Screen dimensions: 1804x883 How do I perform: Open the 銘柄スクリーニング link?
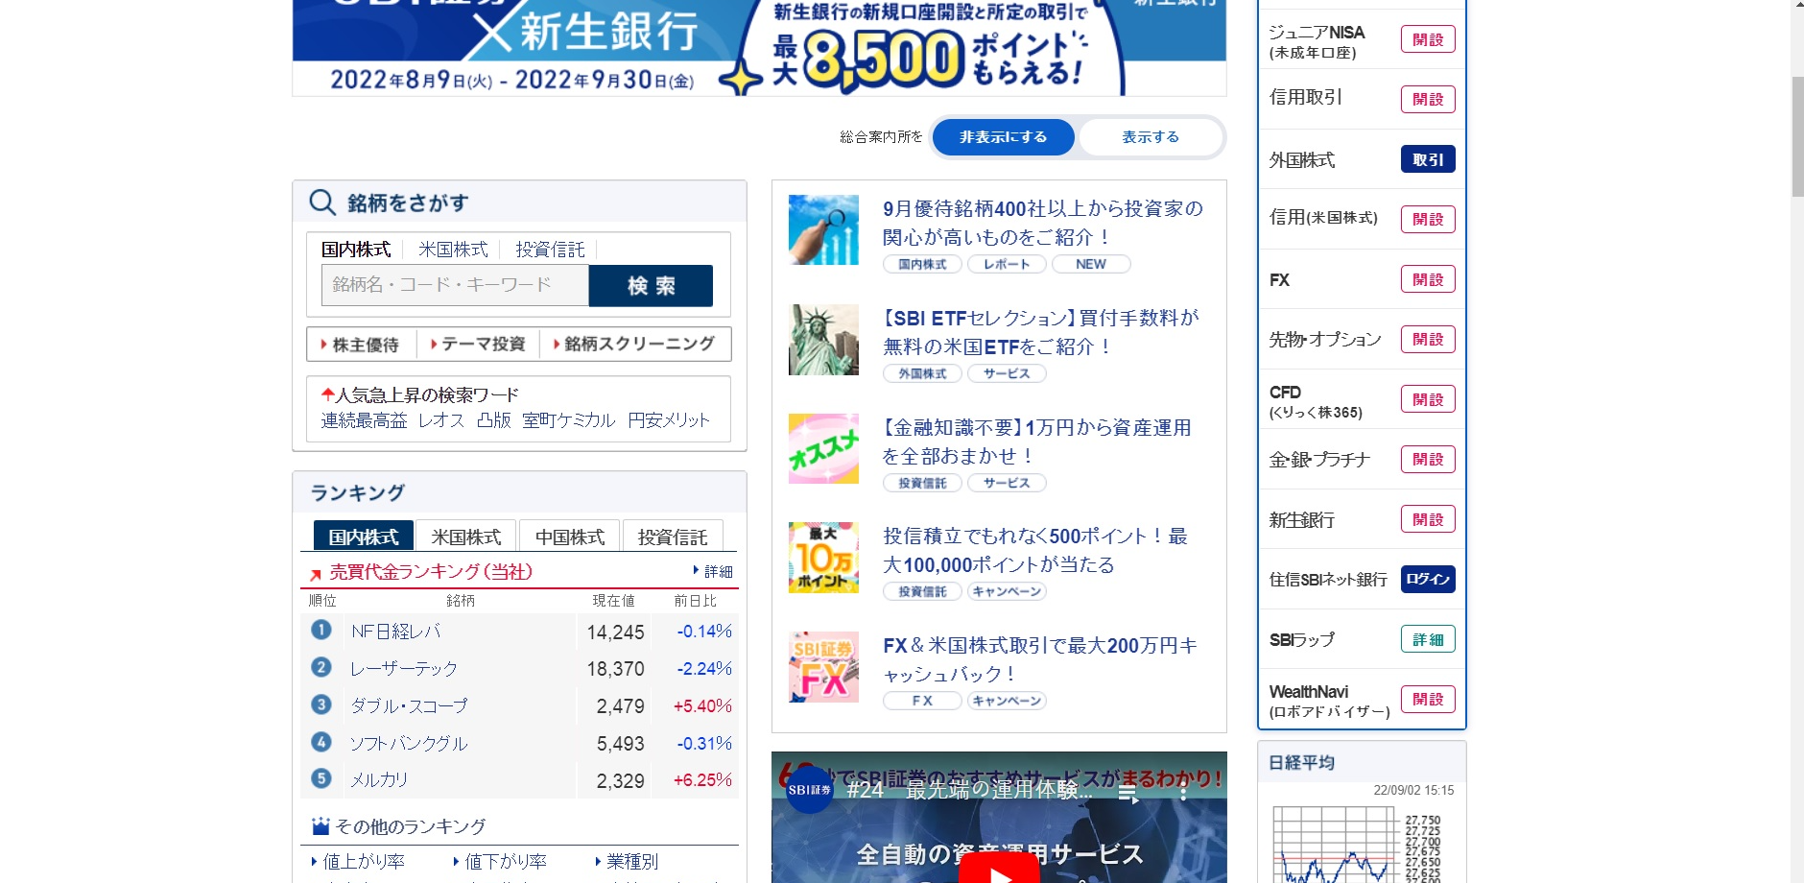tap(634, 345)
